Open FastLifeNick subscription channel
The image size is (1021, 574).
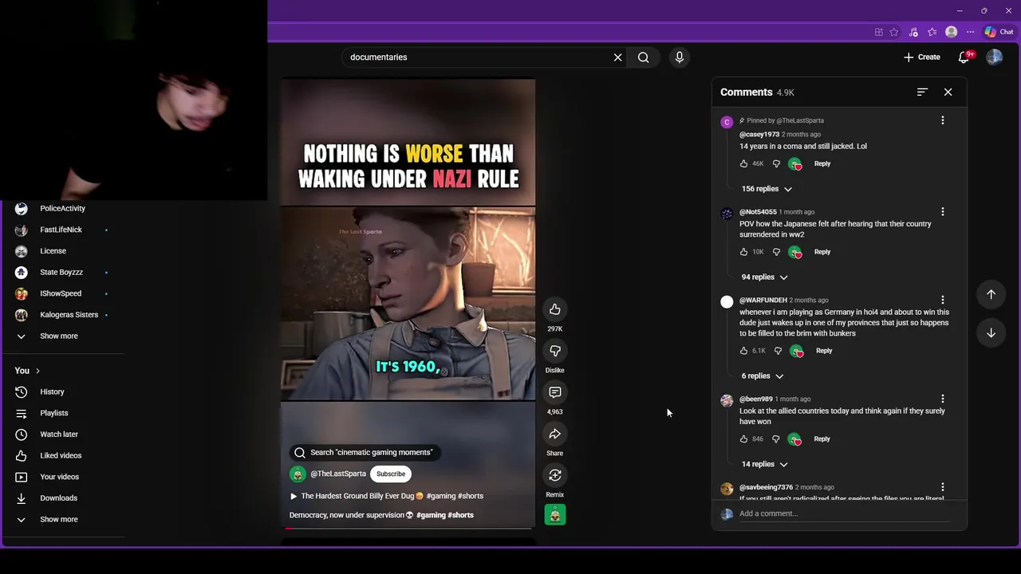click(61, 230)
